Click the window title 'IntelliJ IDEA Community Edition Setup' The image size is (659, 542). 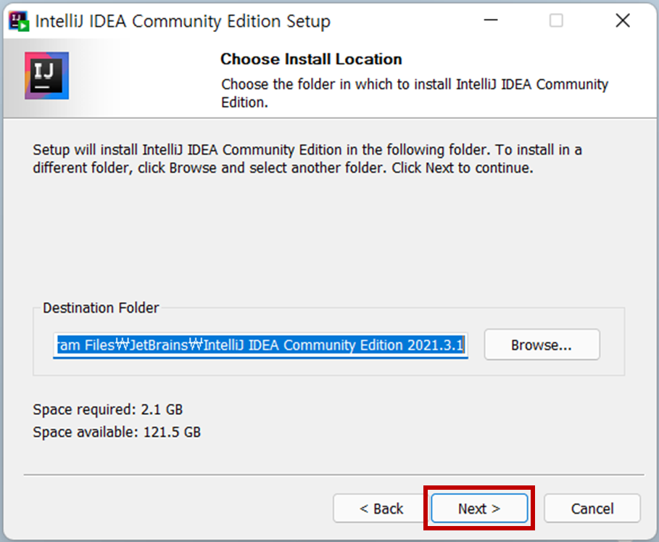(x=183, y=22)
